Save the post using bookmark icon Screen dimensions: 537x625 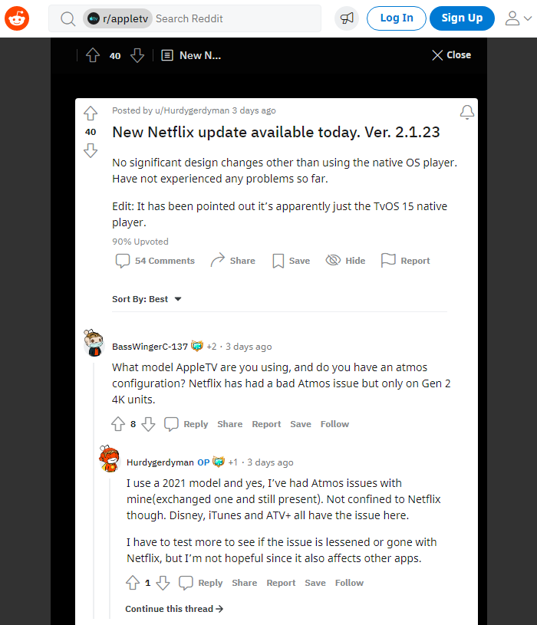pos(291,261)
